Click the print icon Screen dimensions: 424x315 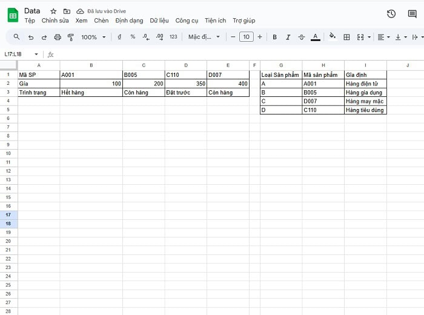58,37
